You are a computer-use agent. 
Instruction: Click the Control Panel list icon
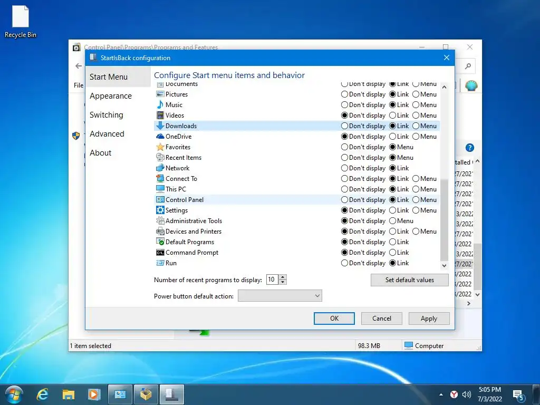tap(160, 199)
